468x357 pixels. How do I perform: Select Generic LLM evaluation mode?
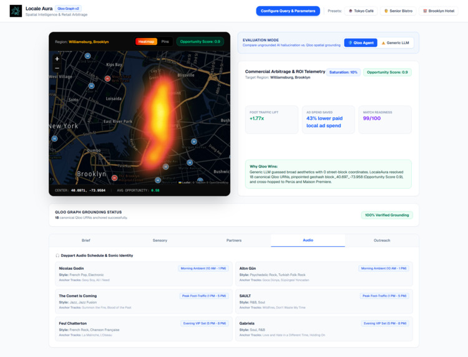(x=395, y=42)
